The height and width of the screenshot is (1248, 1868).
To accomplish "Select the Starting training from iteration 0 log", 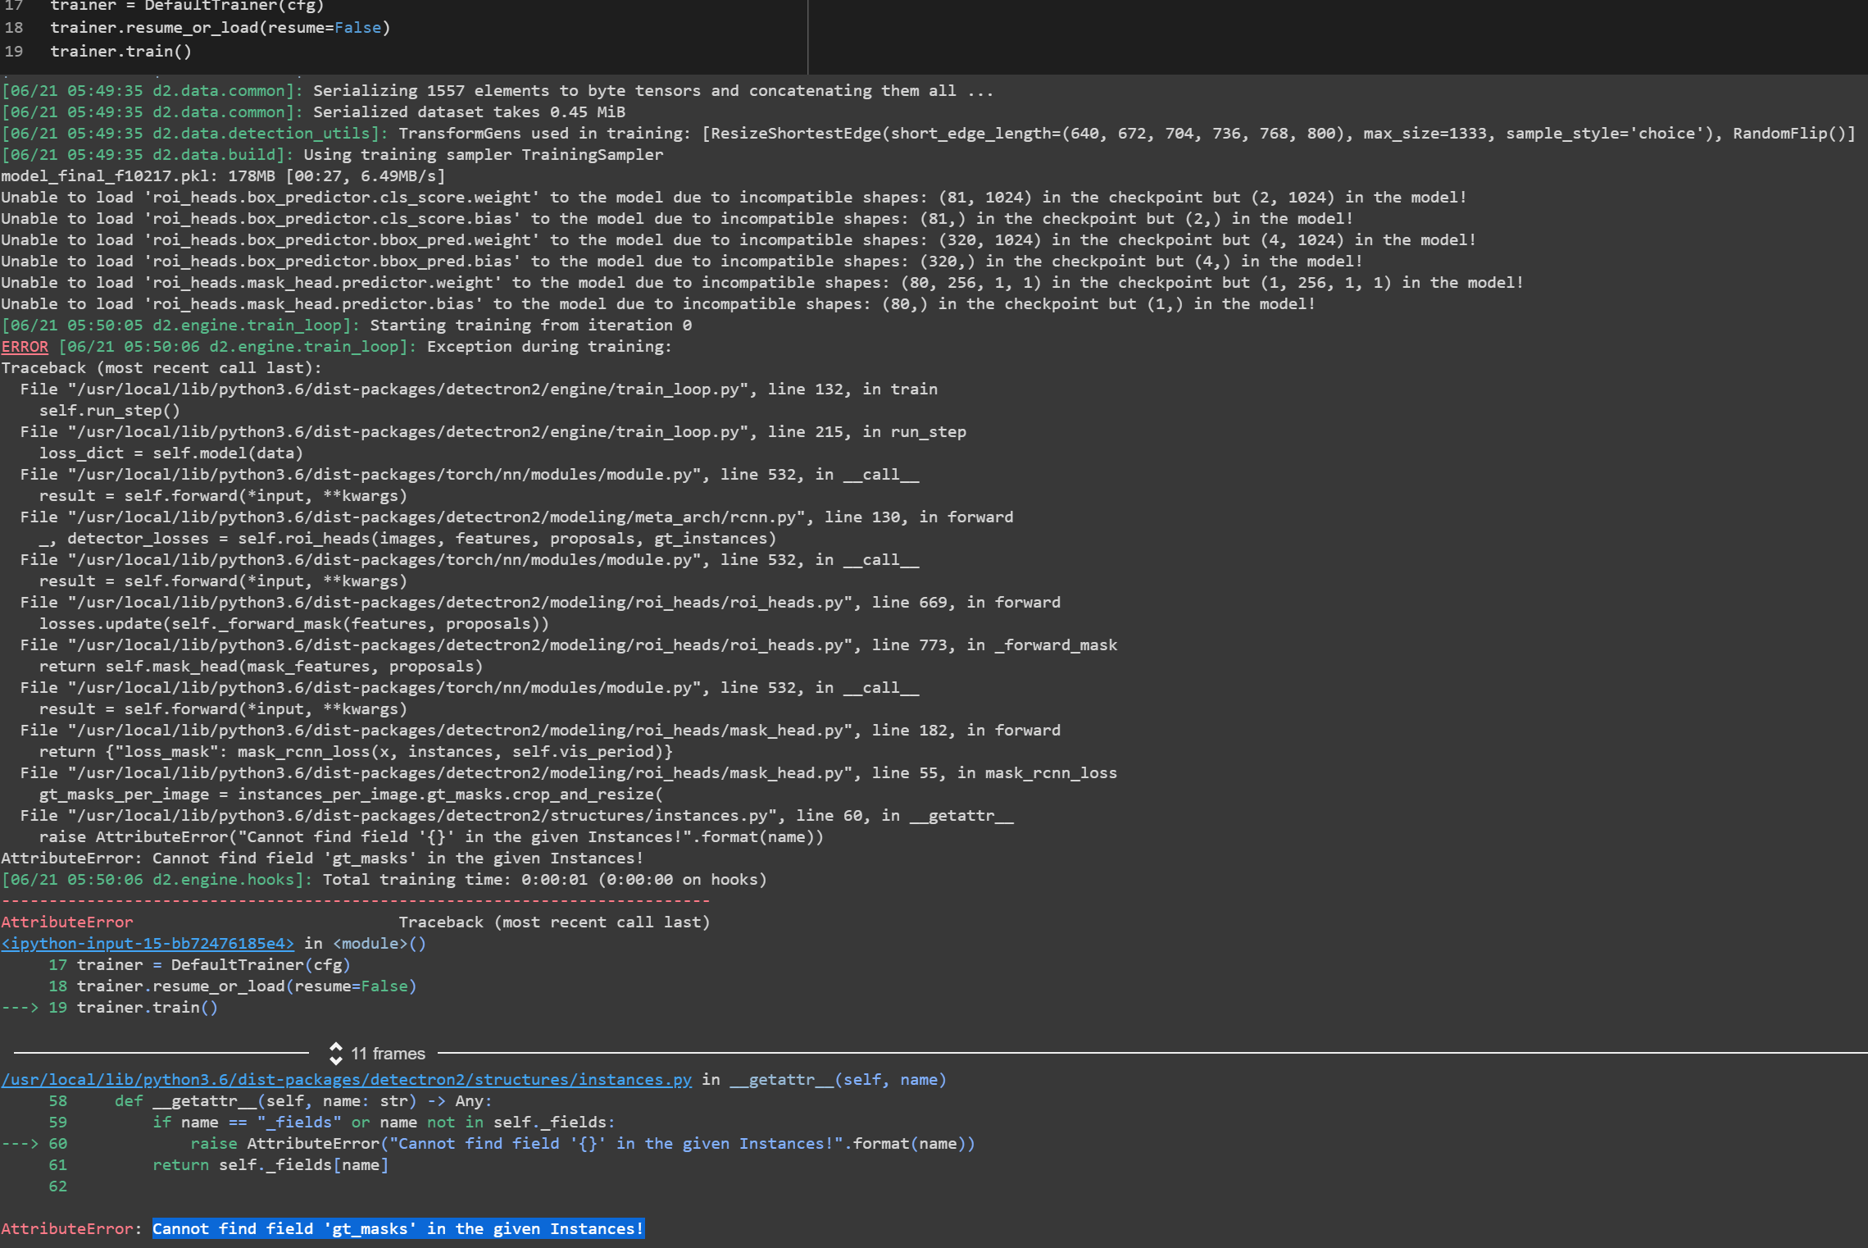I will [344, 325].
